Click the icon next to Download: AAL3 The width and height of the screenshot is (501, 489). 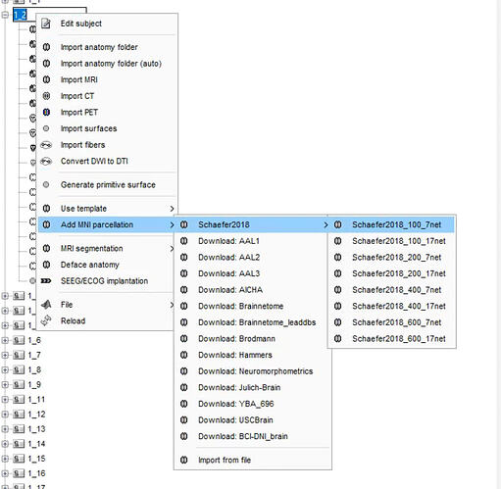tap(184, 273)
